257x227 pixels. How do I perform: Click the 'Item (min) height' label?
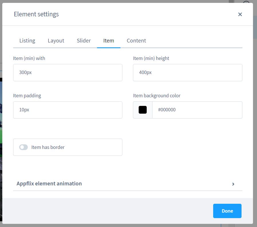pos(151,58)
